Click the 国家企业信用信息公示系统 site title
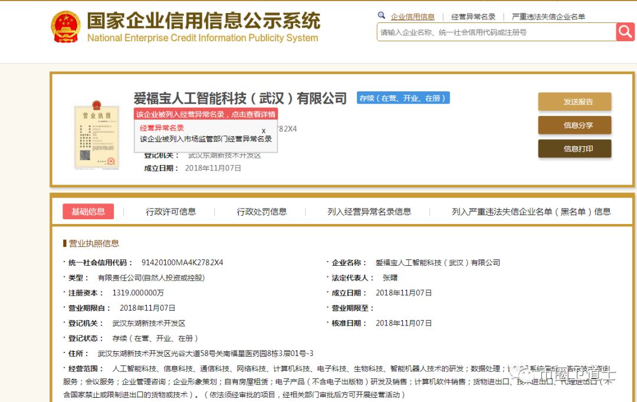The width and height of the screenshot is (637, 402). (x=203, y=20)
